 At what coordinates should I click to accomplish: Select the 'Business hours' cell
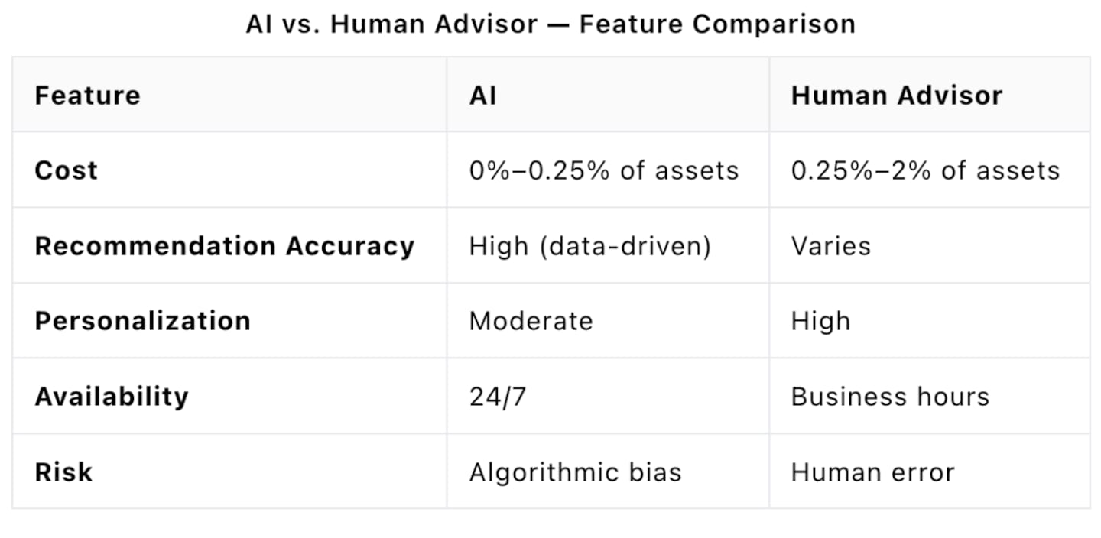890,396
